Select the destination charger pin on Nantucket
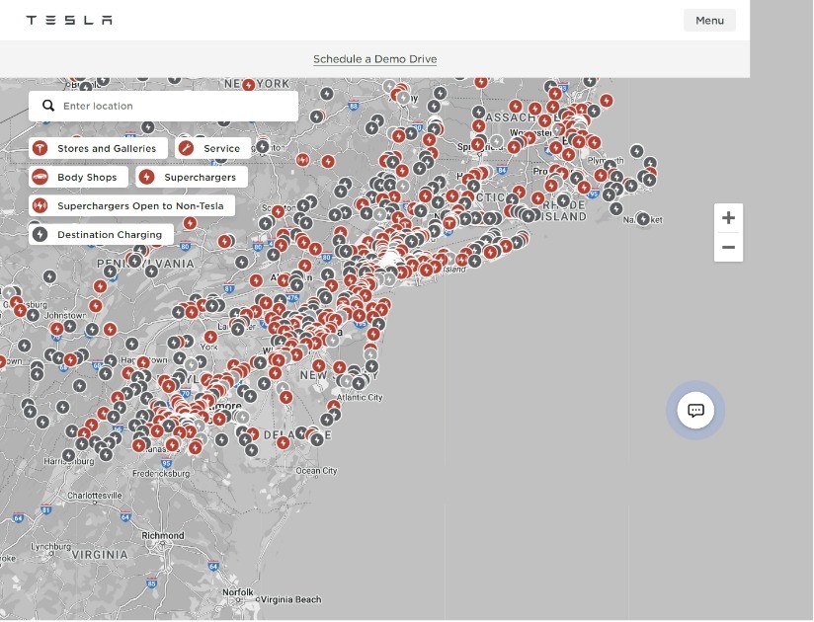Image resolution: width=814 pixels, height=622 pixels. tap(643, 219)
